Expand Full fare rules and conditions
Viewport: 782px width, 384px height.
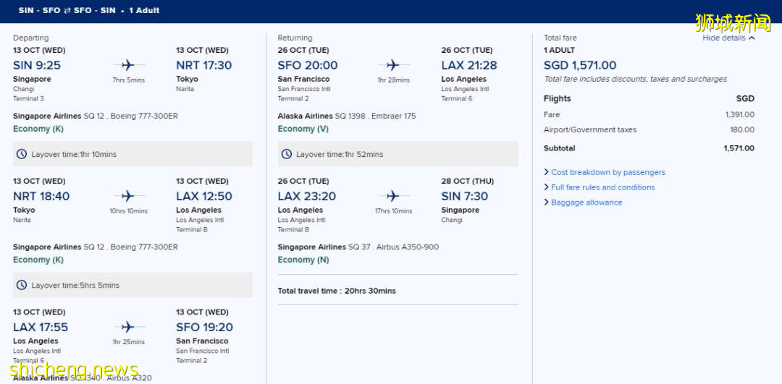602,187
